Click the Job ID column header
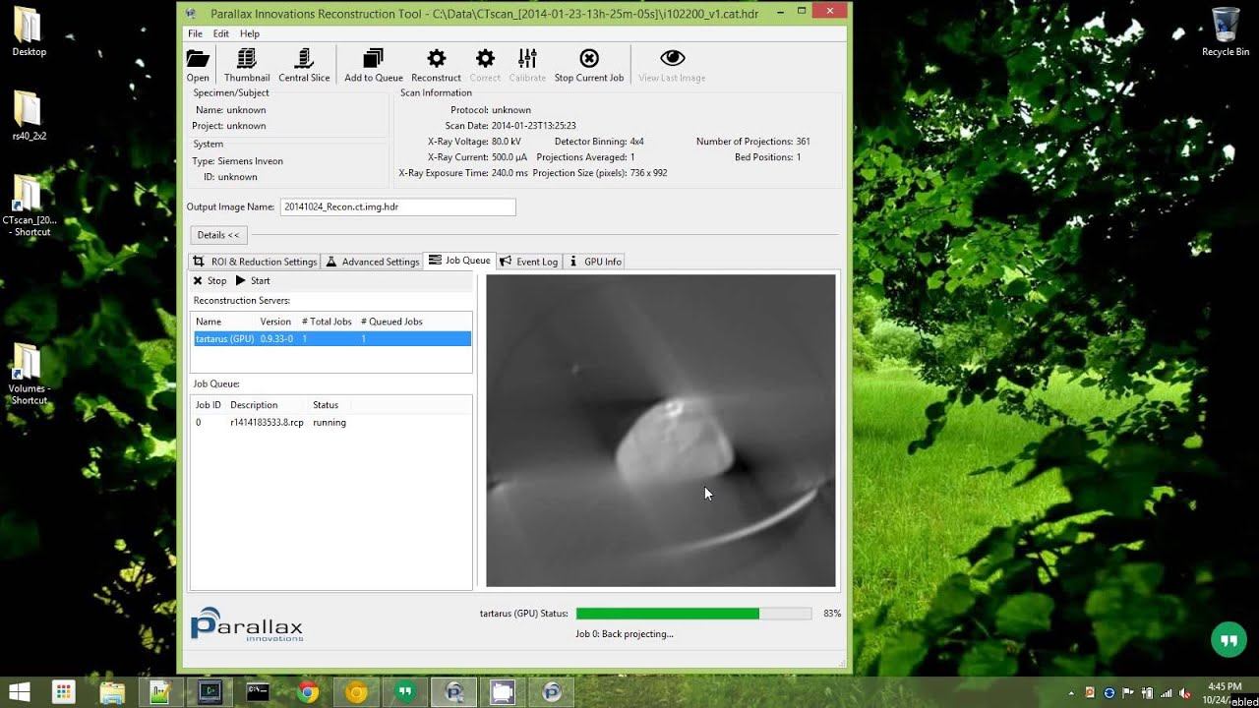Screen dimensions: 1259x708 (x=209, y=405)
